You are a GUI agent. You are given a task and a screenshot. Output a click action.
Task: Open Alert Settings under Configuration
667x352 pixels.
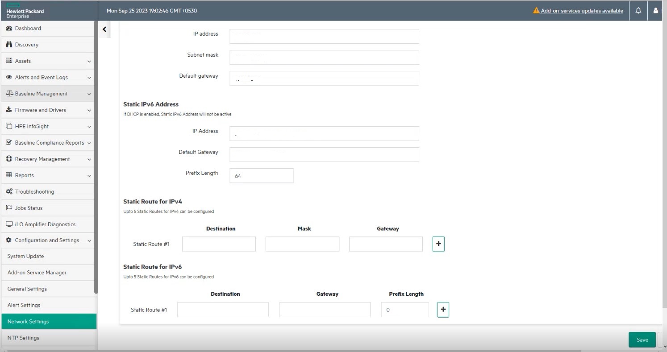pos(24,305)
